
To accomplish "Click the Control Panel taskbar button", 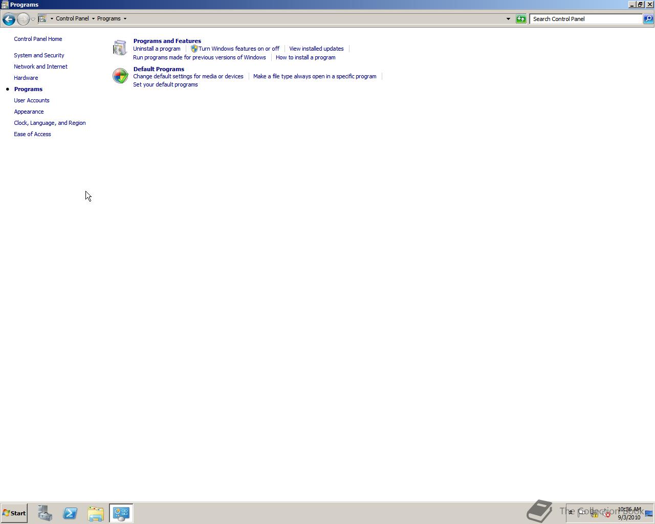I will (x=121, y=513).
